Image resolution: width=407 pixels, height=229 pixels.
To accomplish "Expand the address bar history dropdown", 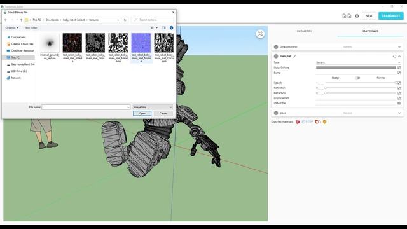I will (118, 20).
